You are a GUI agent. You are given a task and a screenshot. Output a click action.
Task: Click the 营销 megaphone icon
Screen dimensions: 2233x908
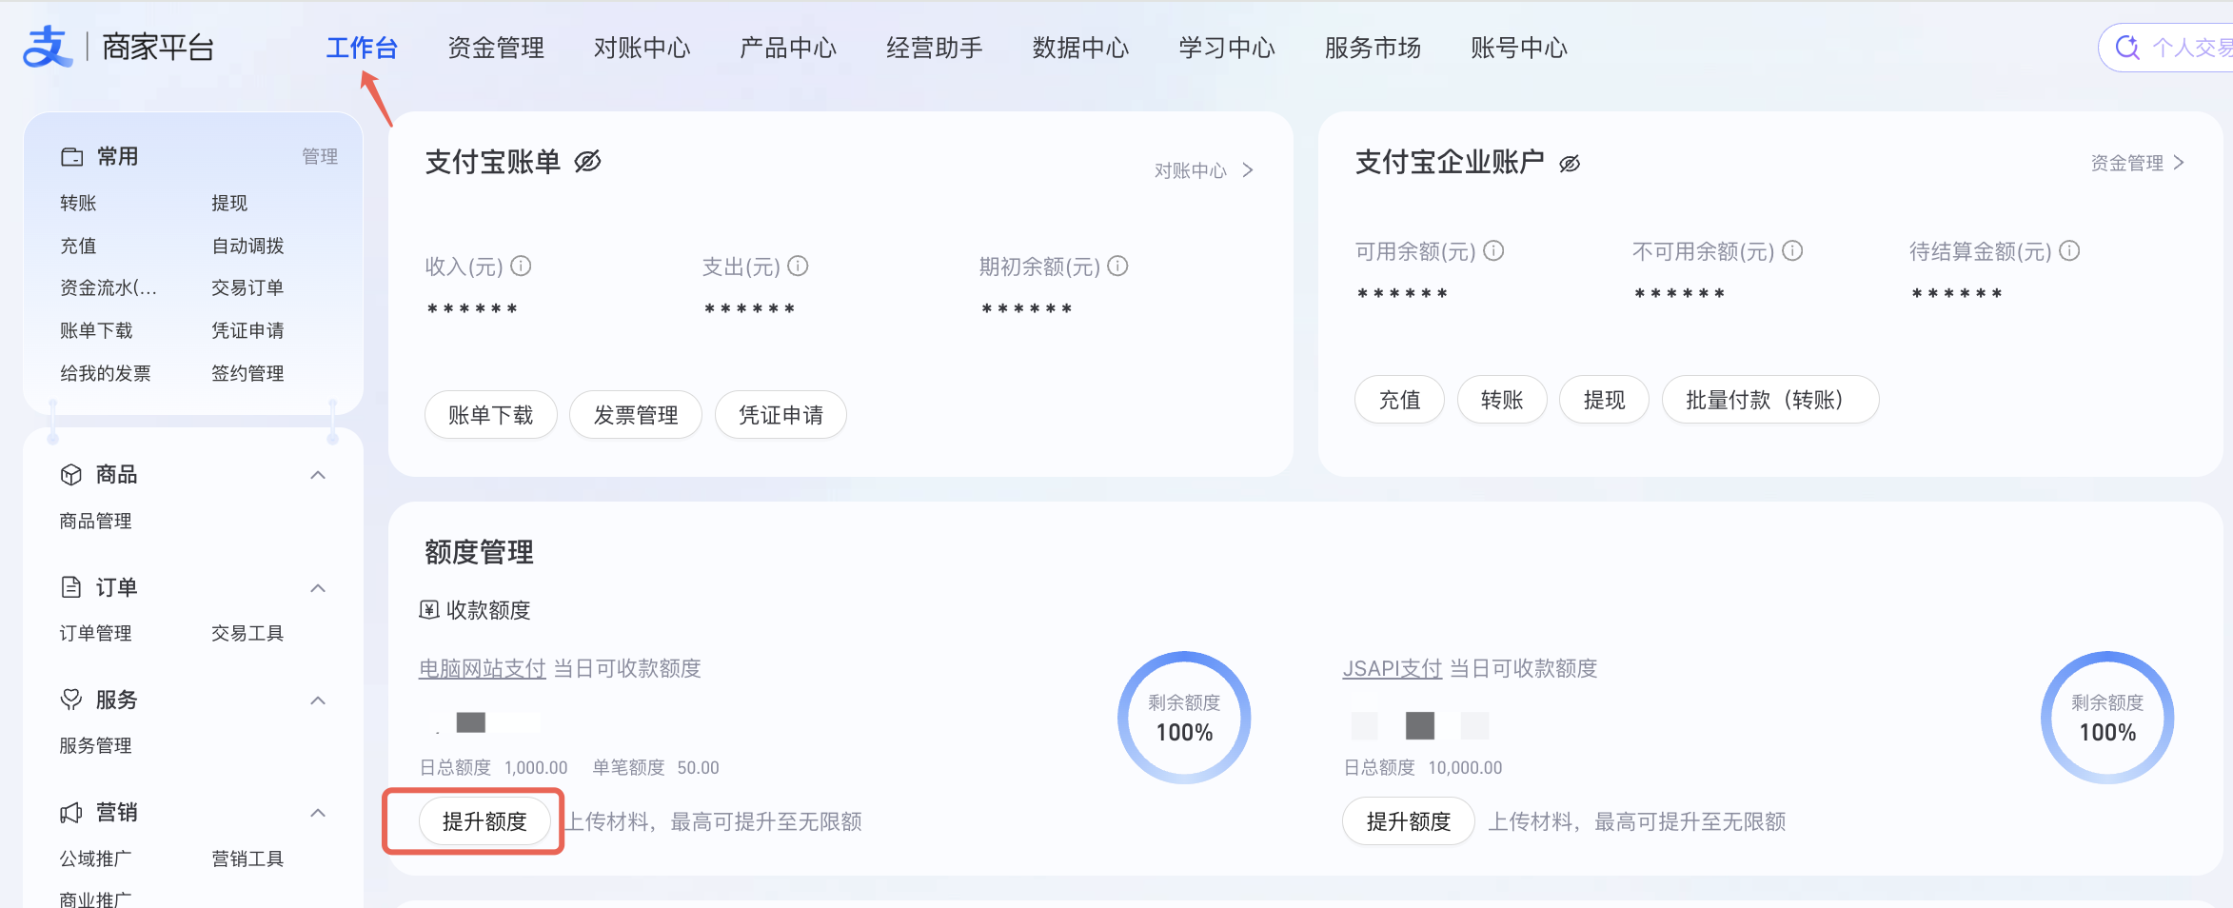[x=71, y=813]
